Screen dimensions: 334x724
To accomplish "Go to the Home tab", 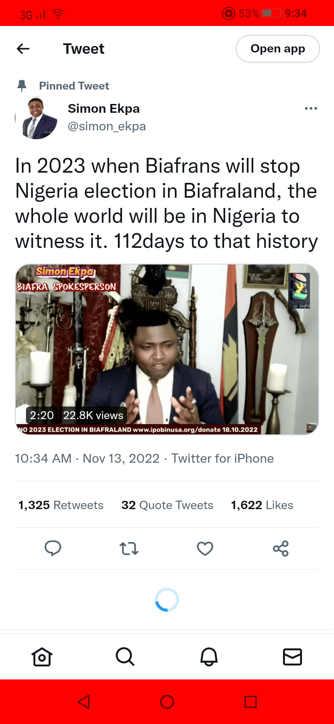I will pos(42,657).
